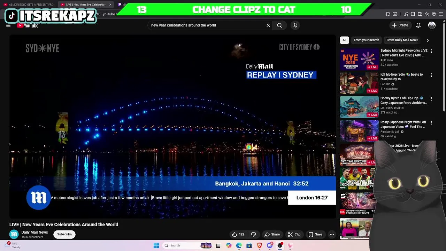This screenshot has height=251, width=446.
Task: Open the Leo AI sparkle icon
Action: pyautogui.click(x=427, y=14)
